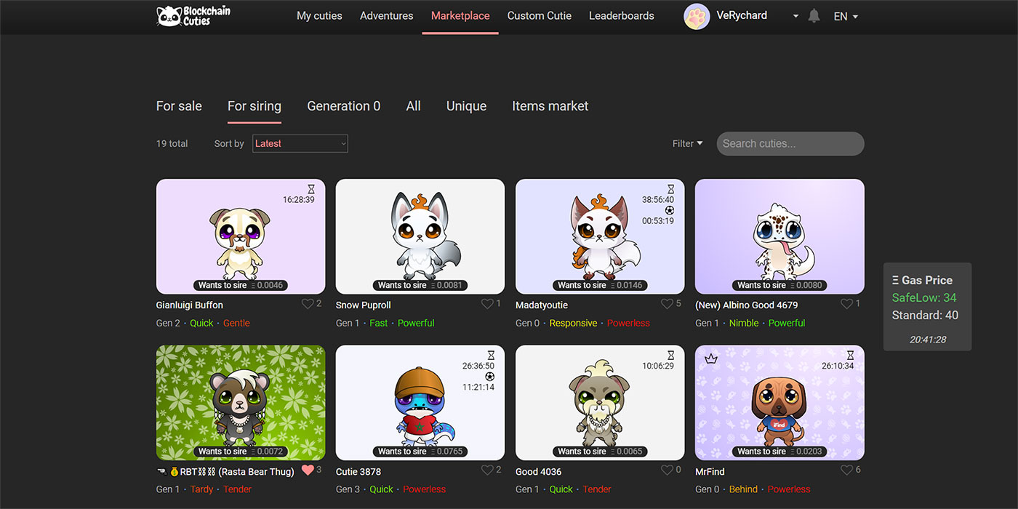
Task: Expand the Filter options
Action: tap(686, 143)
